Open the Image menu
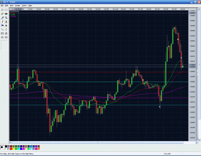The image size is (201, 156). coord(18,5)
